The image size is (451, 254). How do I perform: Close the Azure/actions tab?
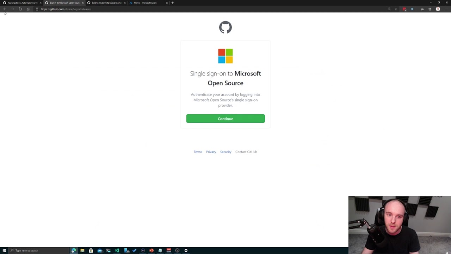[x=41, y=3]
